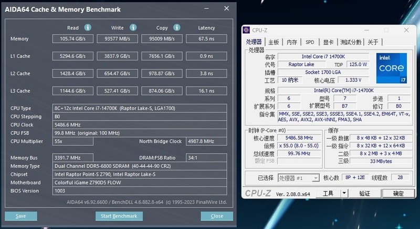Click L2 Cache read value 1428.4 GB/s

click(73, 73)
